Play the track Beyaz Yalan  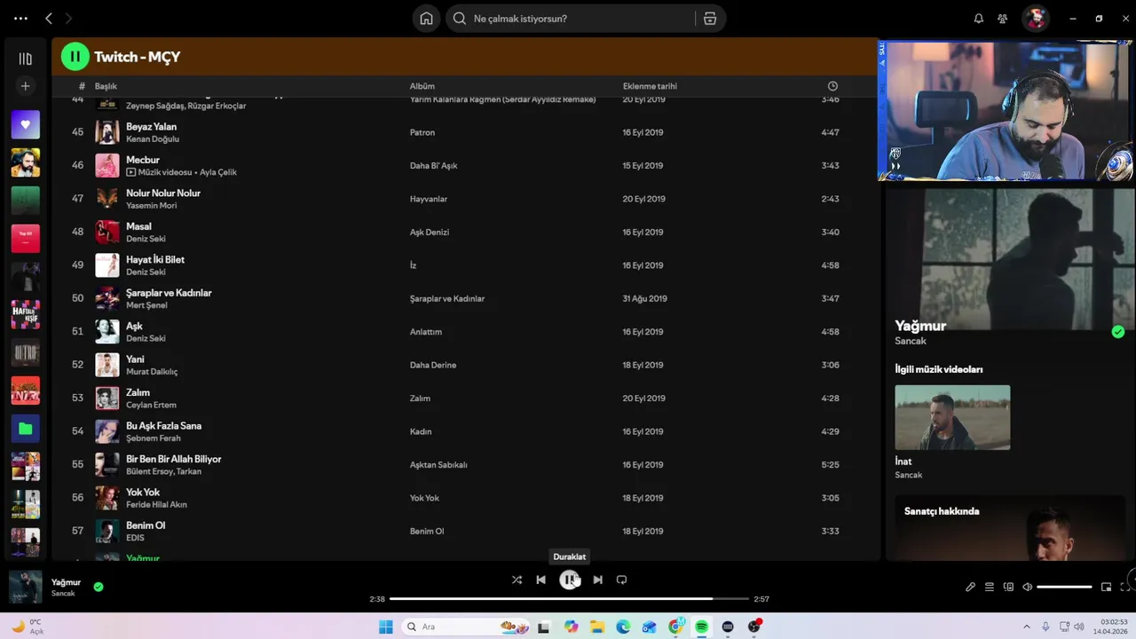coord(151,127)
